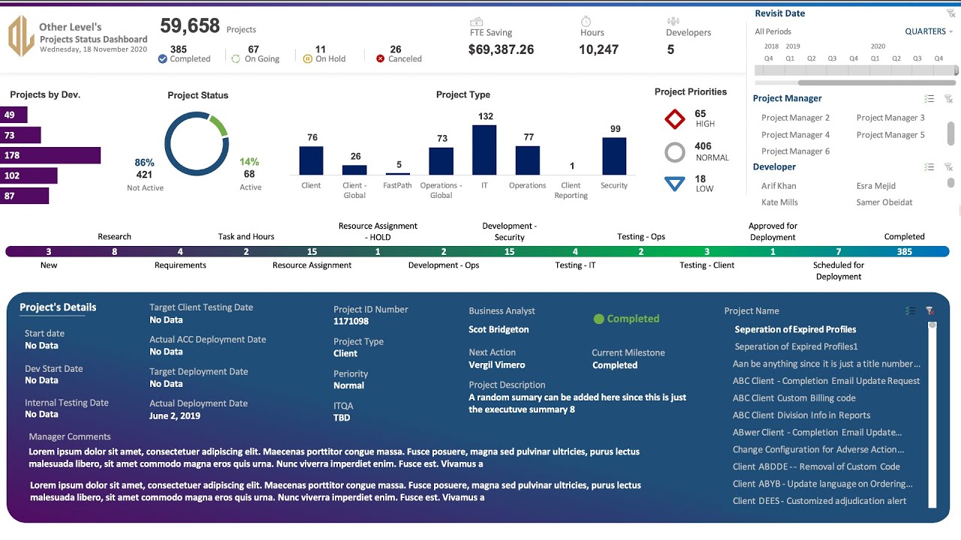This screenshot has height=540, width=961.
Task: Filter by developer Arif Khan
Action: click(779, 186)
